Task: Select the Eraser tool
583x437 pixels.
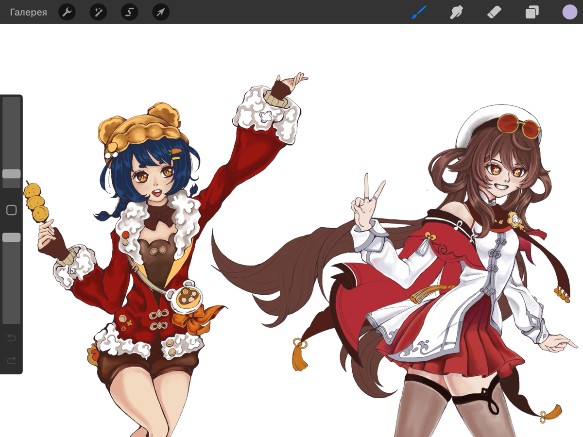Action: (x=494, y=12)
